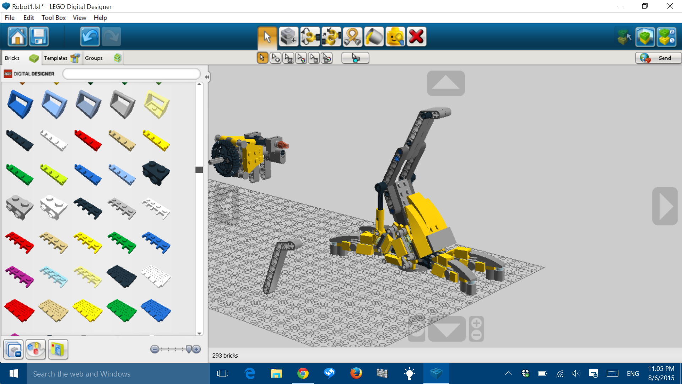Click the Undo arrow
The width and height of the screenshot is (682, 384).
click(x=90, y=37)
